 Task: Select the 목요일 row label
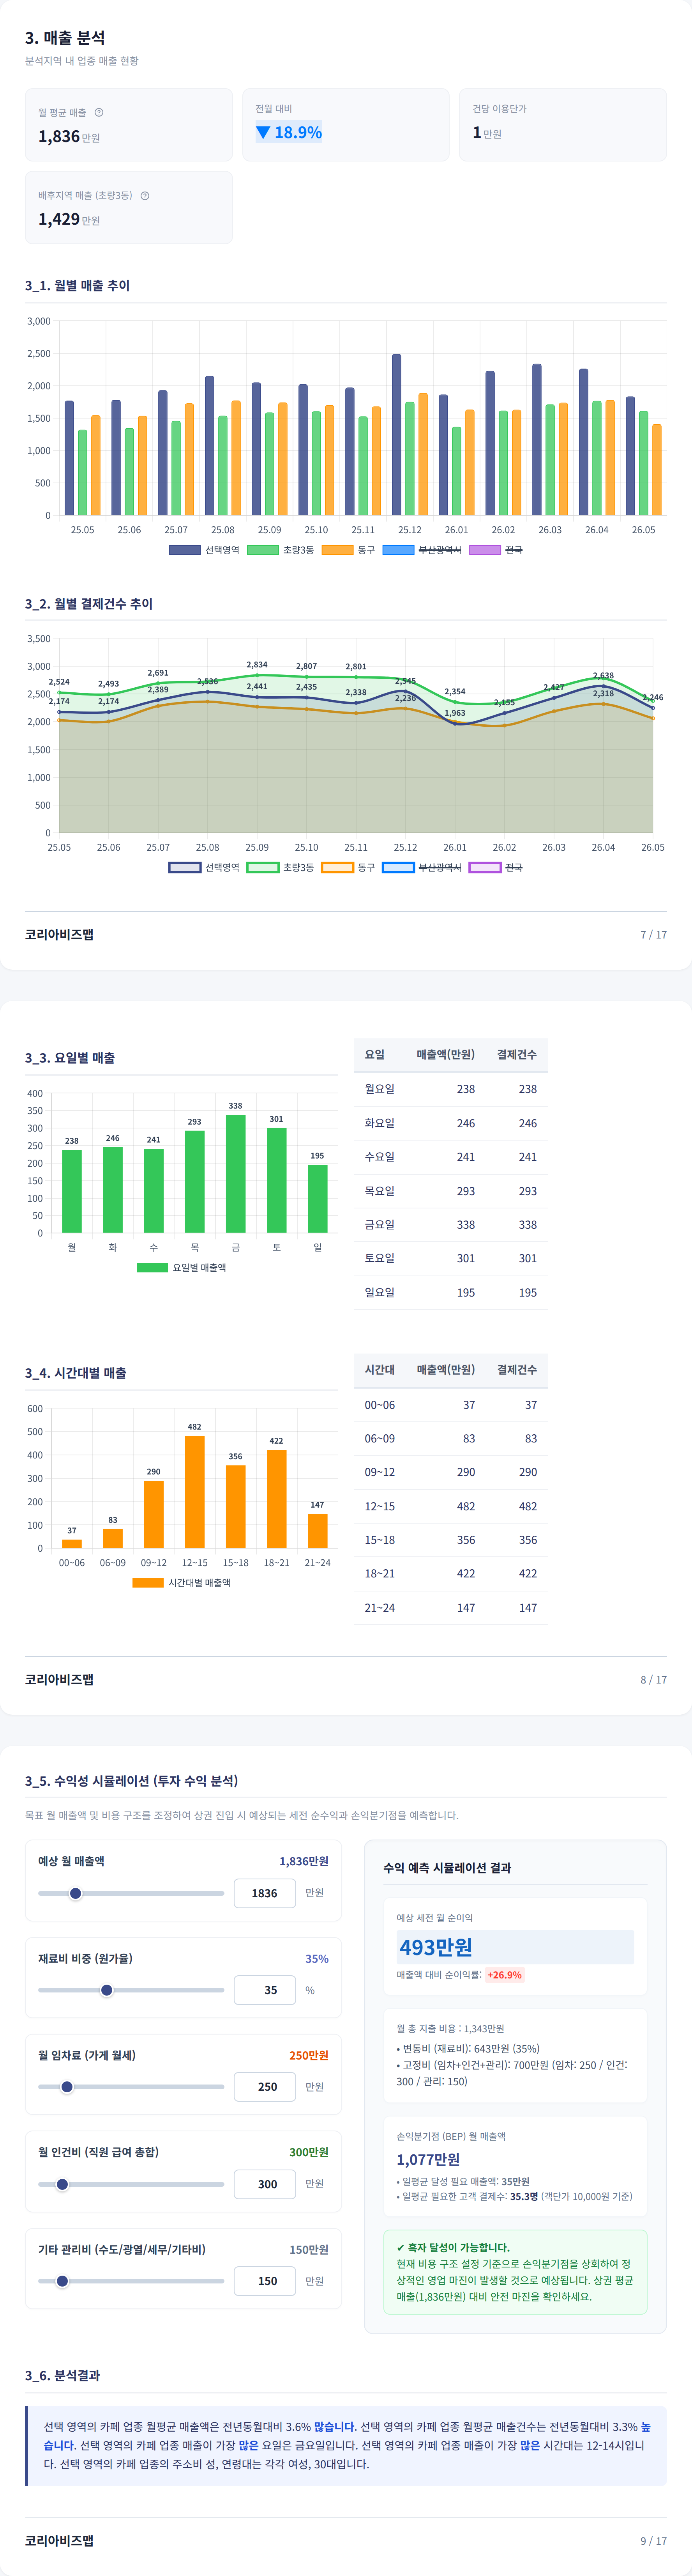pyautogui.click(x=380, y=1191)
